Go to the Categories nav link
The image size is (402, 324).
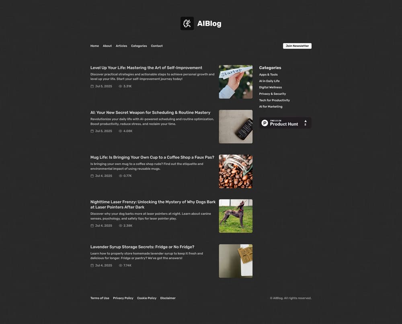tap(139, 46)
